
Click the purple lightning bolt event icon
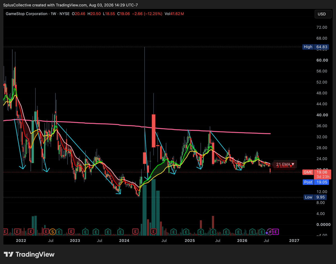coord(269,232)
